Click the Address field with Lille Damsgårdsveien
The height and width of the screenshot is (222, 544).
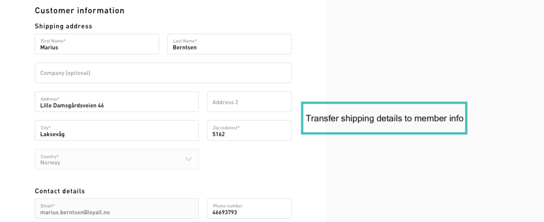tap(116, 102)
